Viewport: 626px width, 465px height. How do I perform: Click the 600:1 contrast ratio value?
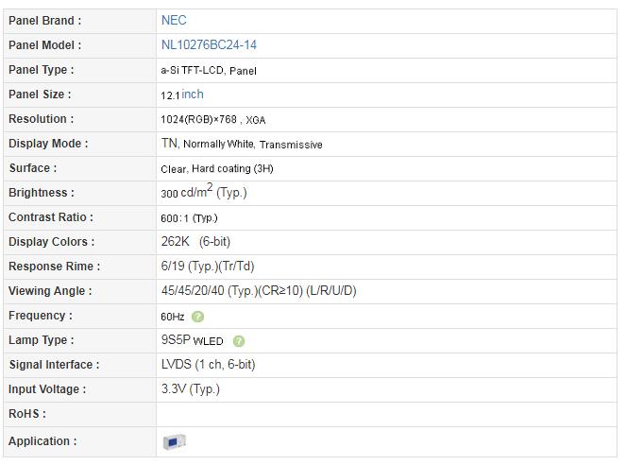[189, 218]
